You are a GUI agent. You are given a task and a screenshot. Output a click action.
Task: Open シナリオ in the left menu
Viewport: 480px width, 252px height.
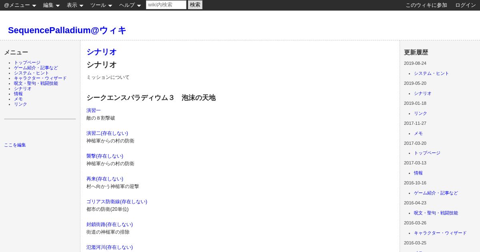[x=23, y=89]
